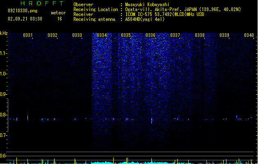Select the file name 09210330.png
Screen dimensions: 258x164
click(x=23, y=11)
